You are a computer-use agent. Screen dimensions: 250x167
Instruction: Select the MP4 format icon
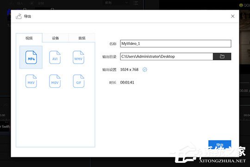click(x=31, y=57)
